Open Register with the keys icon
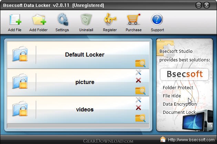 [x=110, y=19]
